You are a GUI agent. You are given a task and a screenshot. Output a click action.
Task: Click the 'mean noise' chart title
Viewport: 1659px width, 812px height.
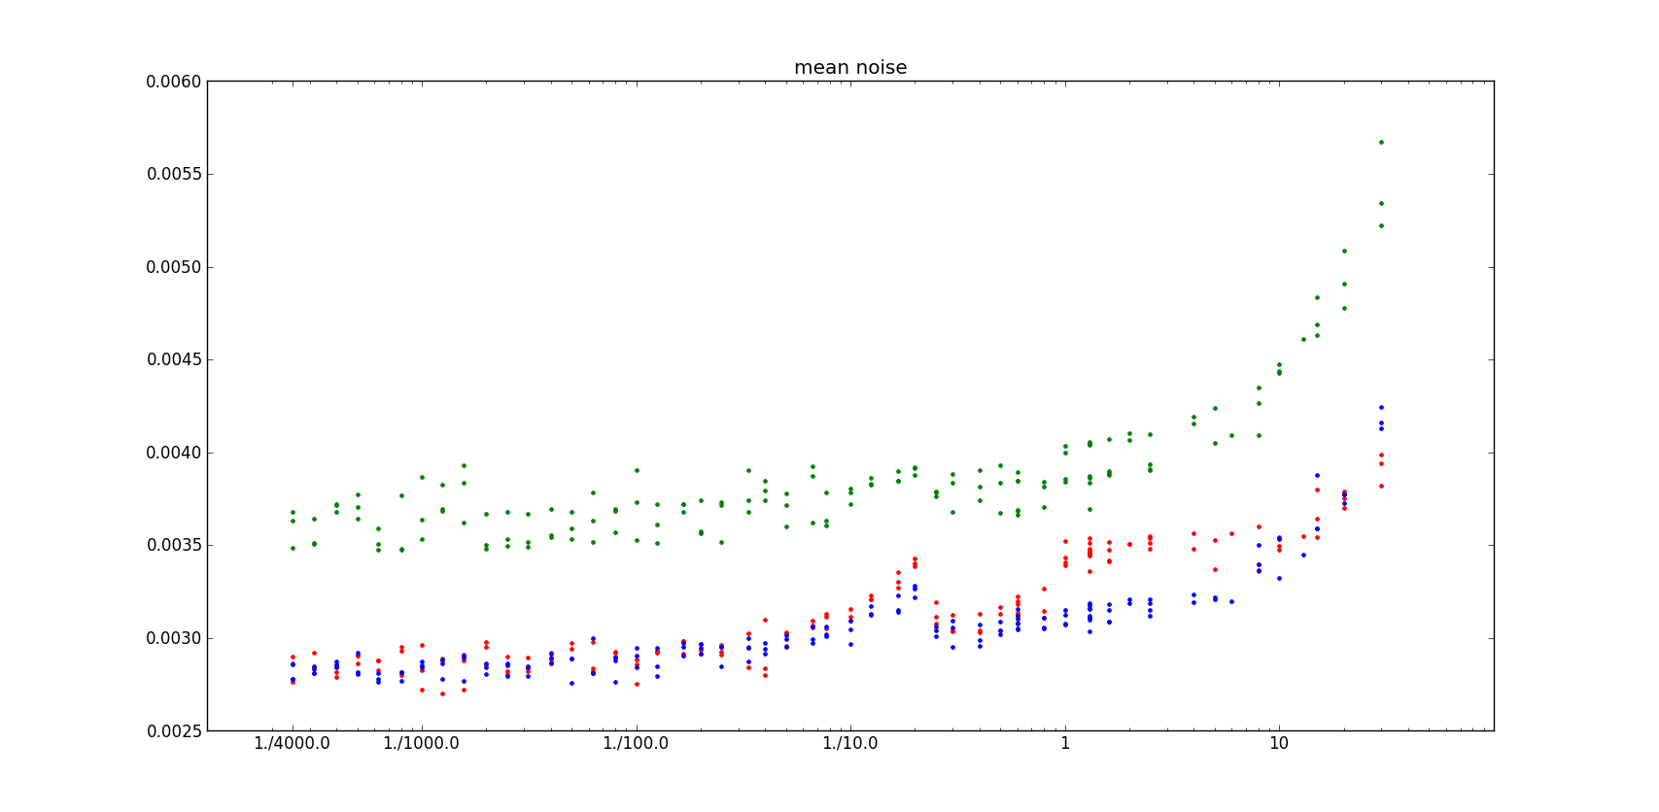[x=850, y=68]
